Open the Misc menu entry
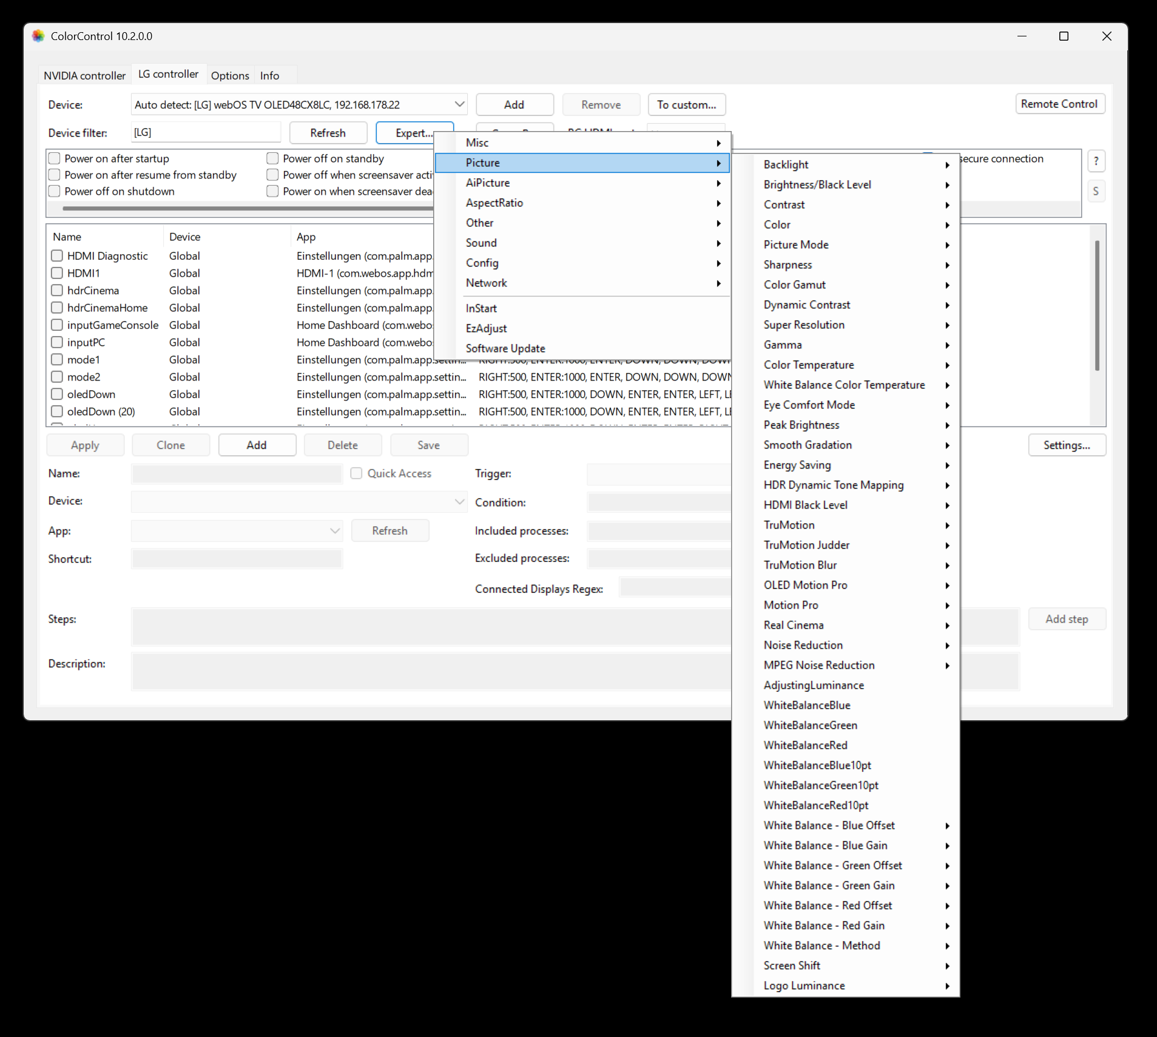The image size is (1157, 1037). [x=582, y=143]
